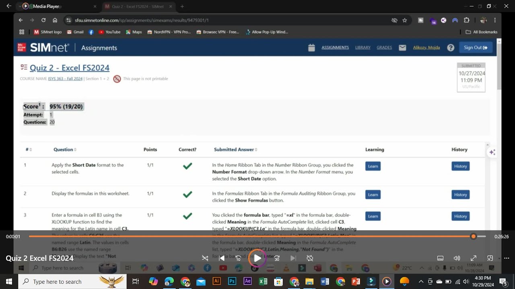The image size is (515, 289).
Task: Open the SIMnet logo bookmark
Action: click(48, 32)
